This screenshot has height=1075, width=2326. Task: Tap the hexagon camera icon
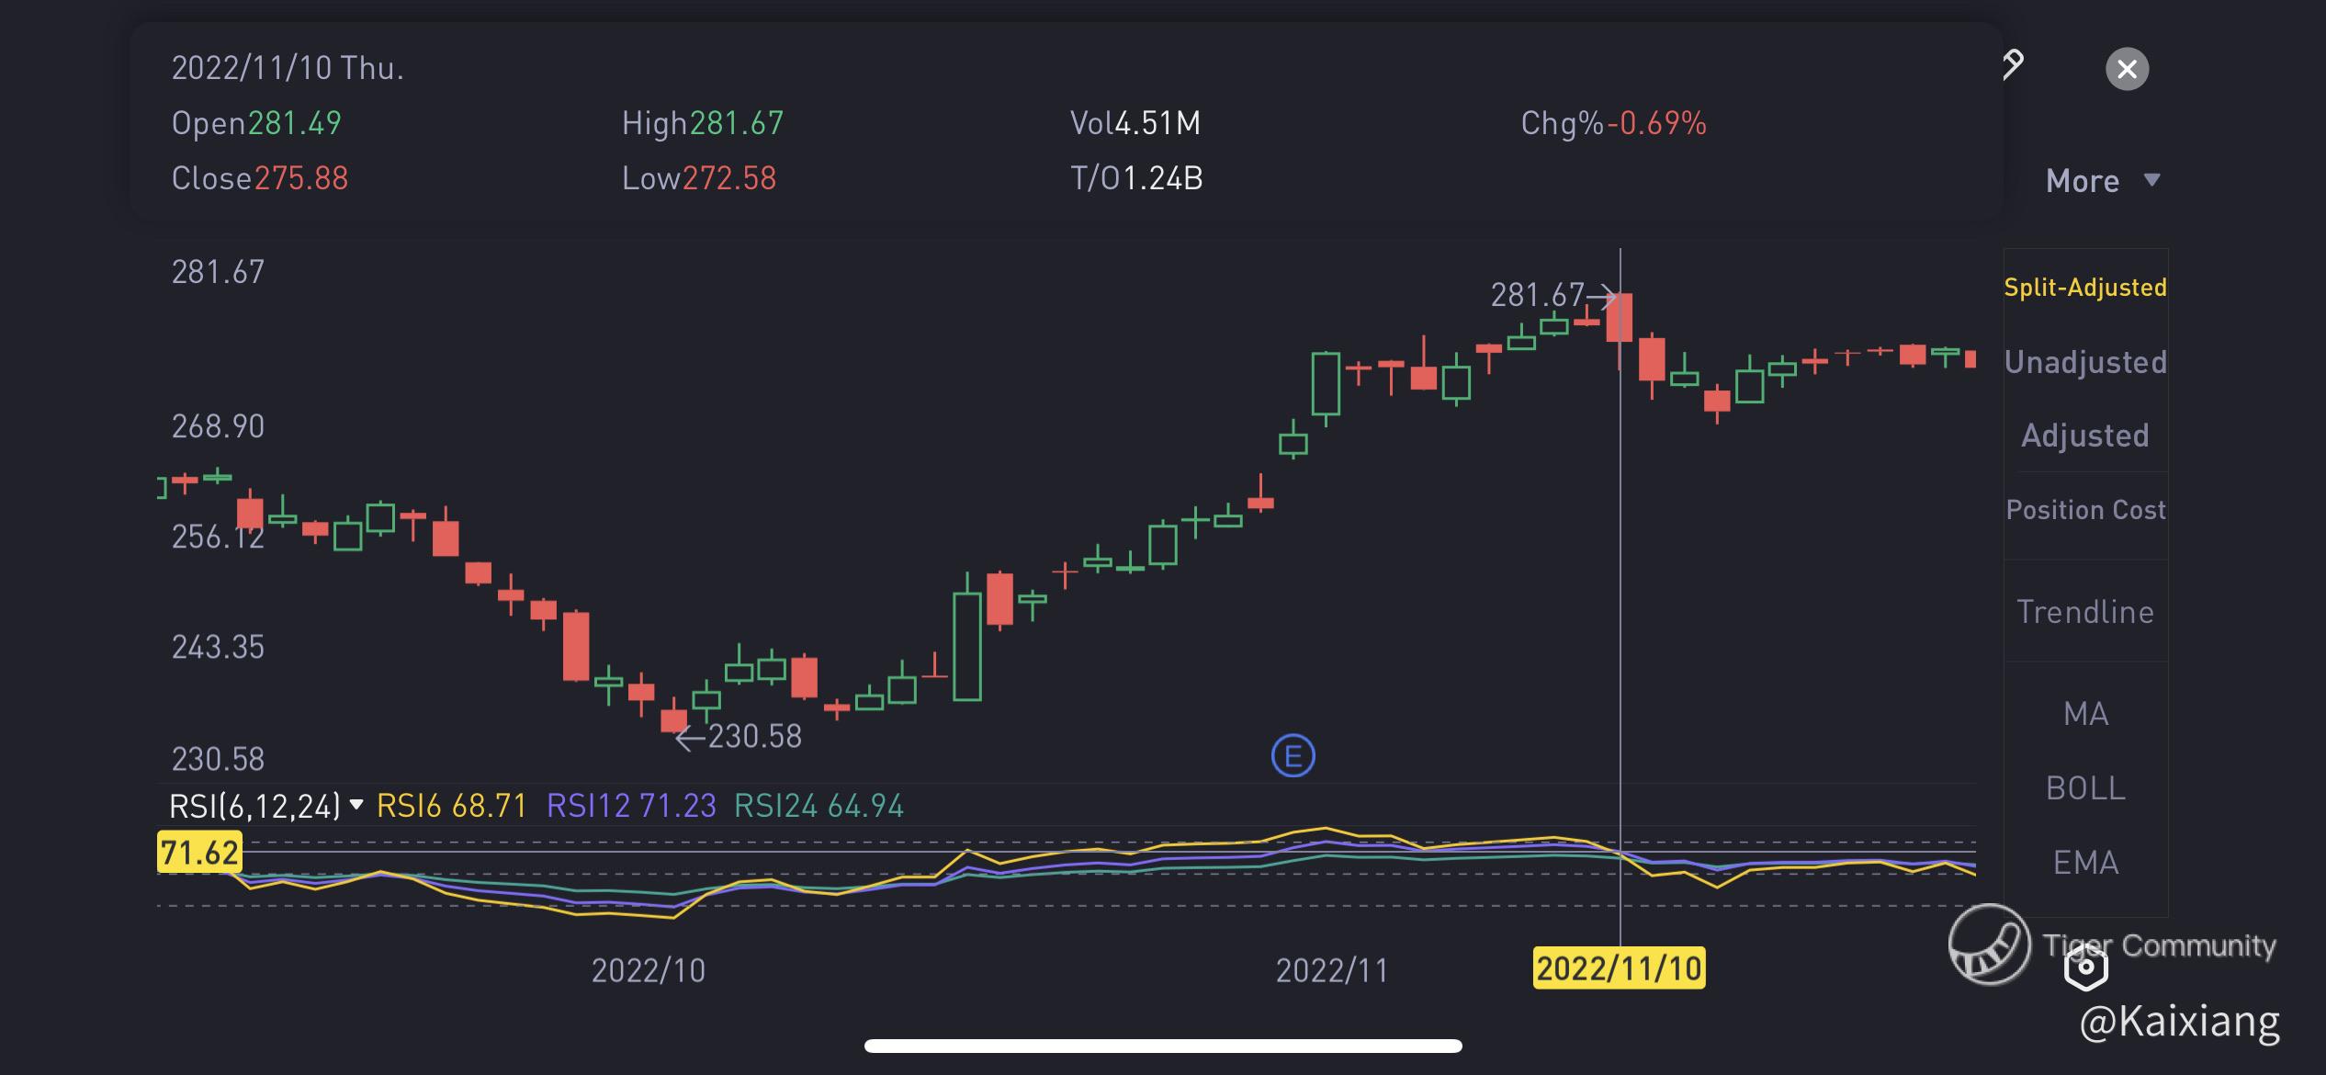tap(2085, 967)
